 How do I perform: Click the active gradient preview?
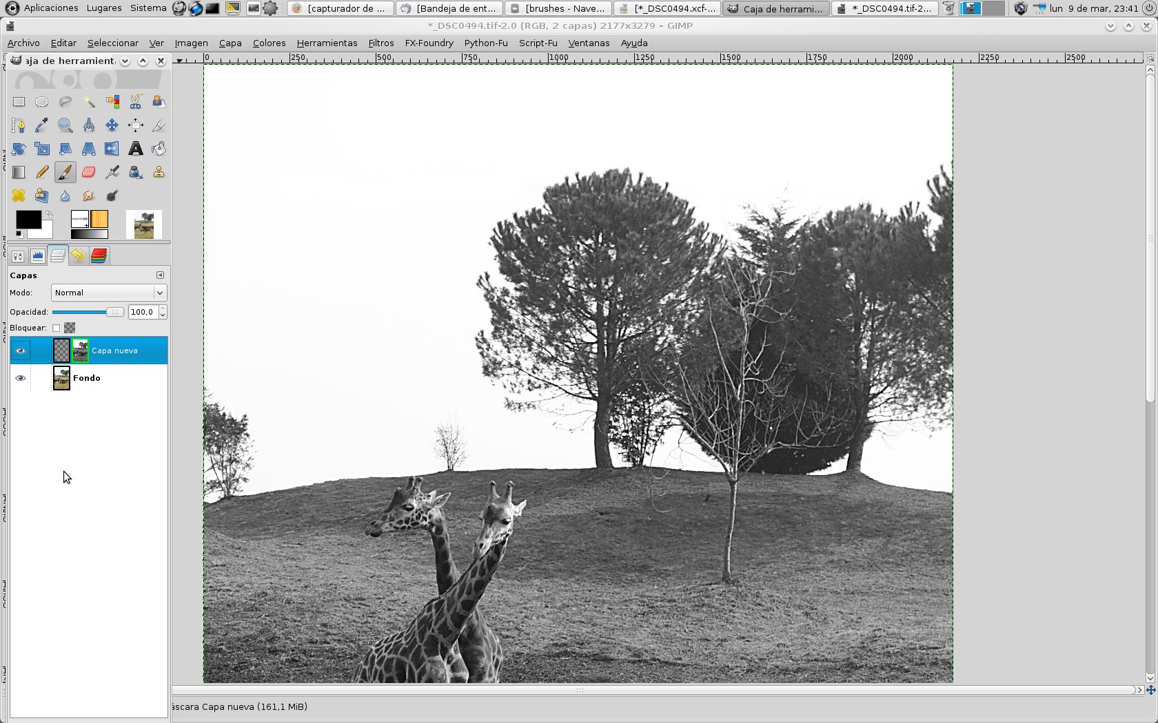89,234
